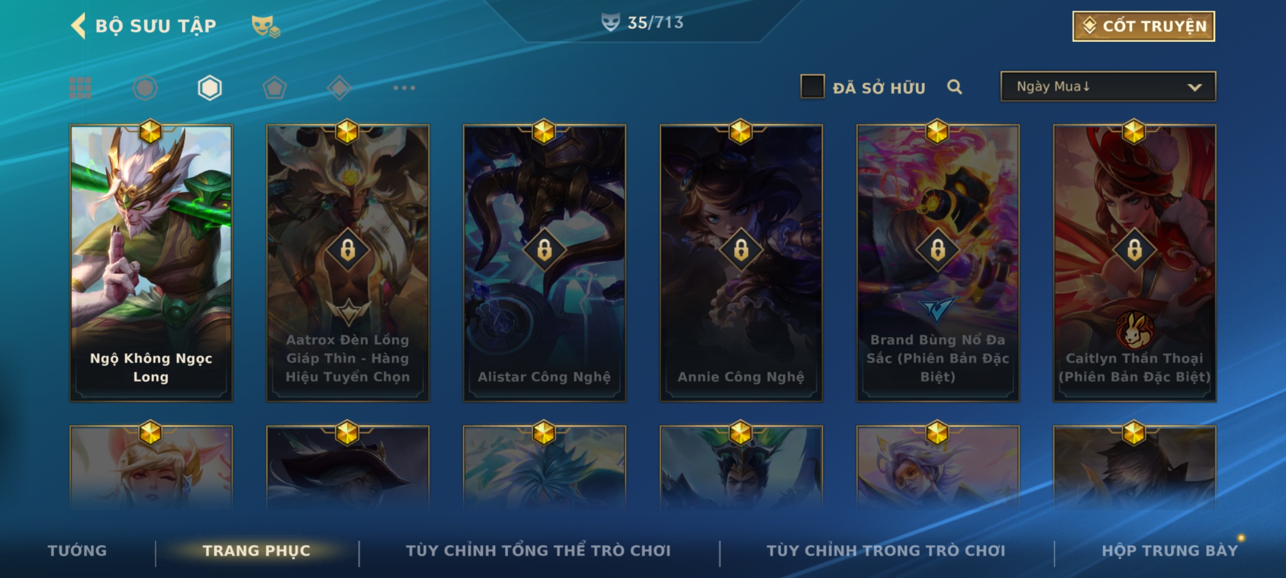Open the Ngày Mua sort dropdown
This screenshot has height=578, width=1286.
pyautogui.click(x=1108, y=86)
